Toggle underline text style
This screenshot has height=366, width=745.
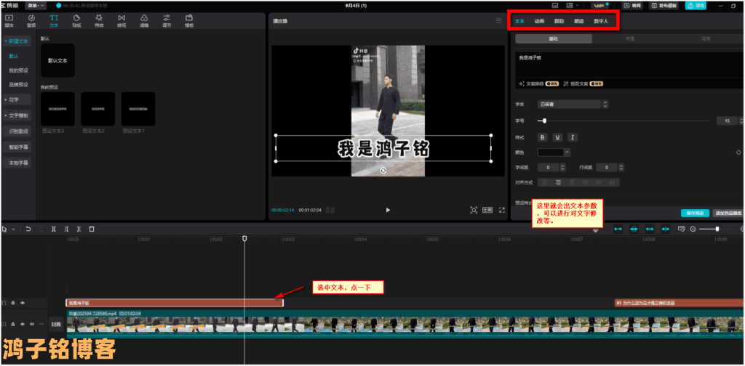(557, 137)
